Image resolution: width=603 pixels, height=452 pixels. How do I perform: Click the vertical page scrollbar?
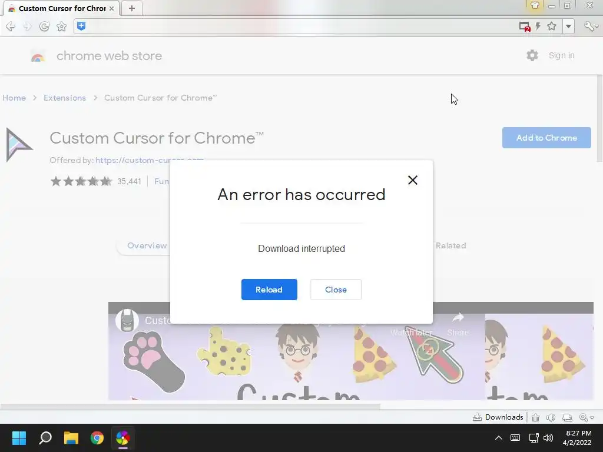[x=599, y=118]
